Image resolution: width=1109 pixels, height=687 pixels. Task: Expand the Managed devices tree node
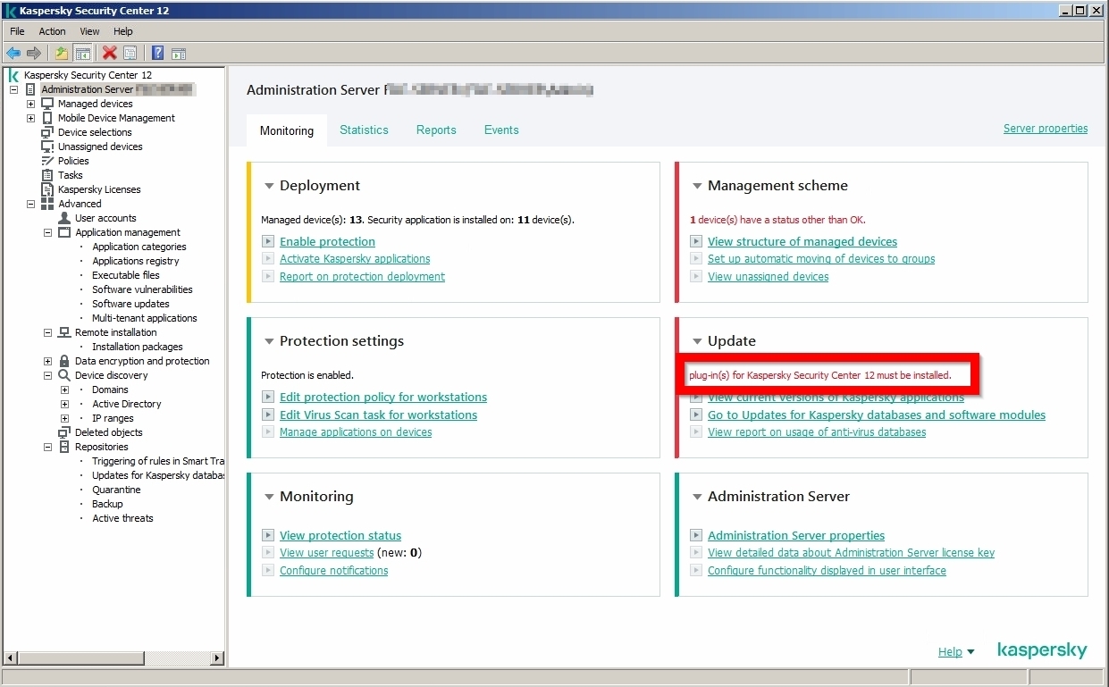coord(30,104)
